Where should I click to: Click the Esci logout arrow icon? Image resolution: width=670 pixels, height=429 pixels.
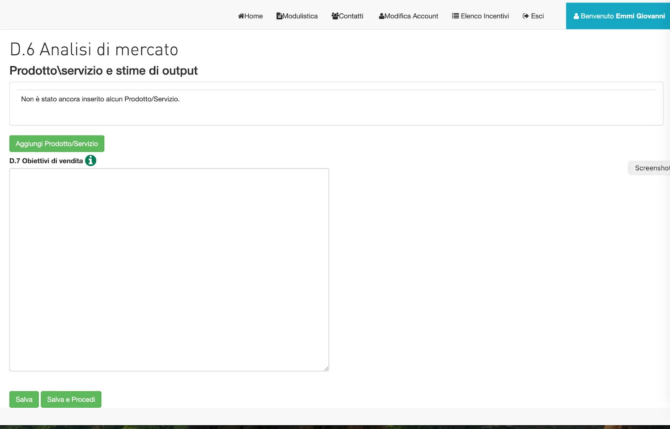[x=525, y=16]
